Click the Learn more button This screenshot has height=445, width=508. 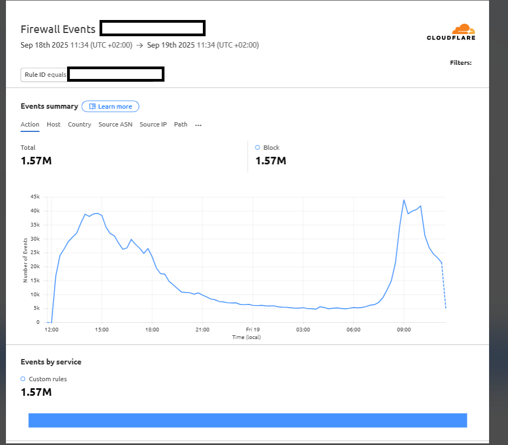click(110, 107)
